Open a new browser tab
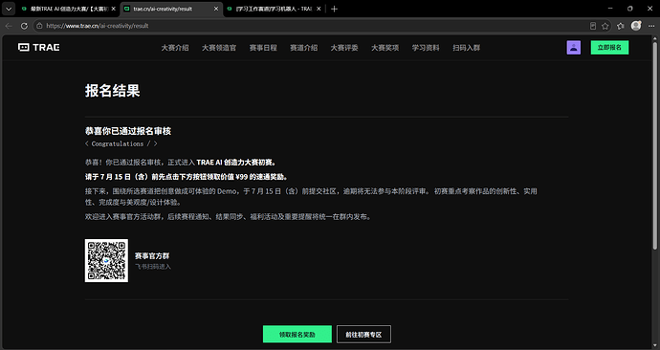Image resolution: width=660 pixels, height=350 pixels. 334,9
